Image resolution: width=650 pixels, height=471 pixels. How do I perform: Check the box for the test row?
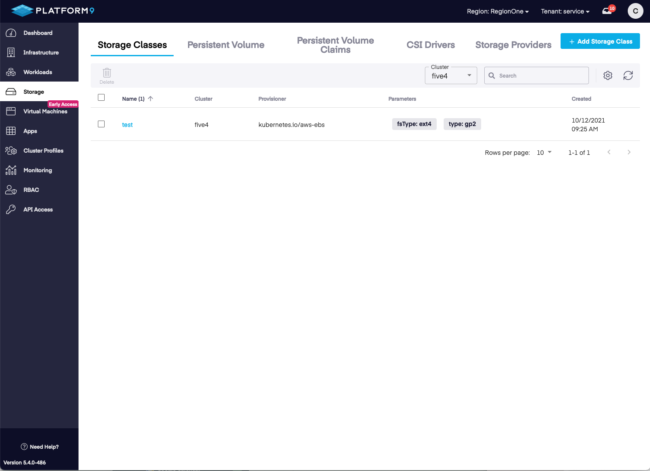coord(101,124)
